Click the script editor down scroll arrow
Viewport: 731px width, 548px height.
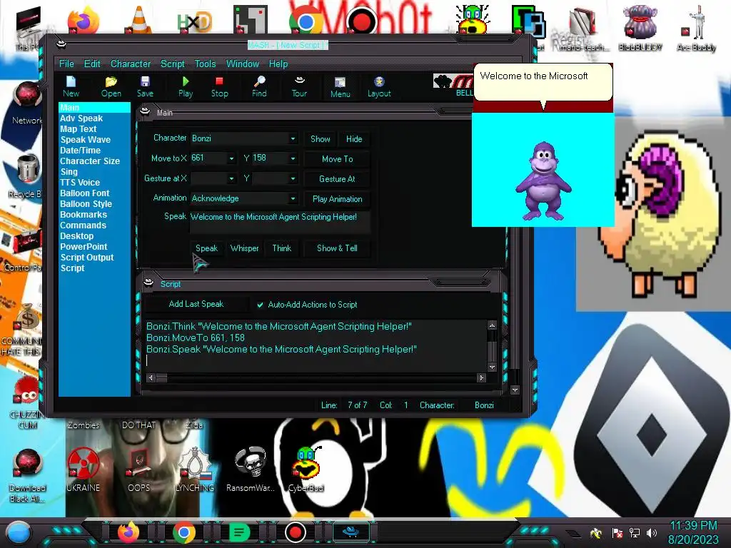(492, 367)
